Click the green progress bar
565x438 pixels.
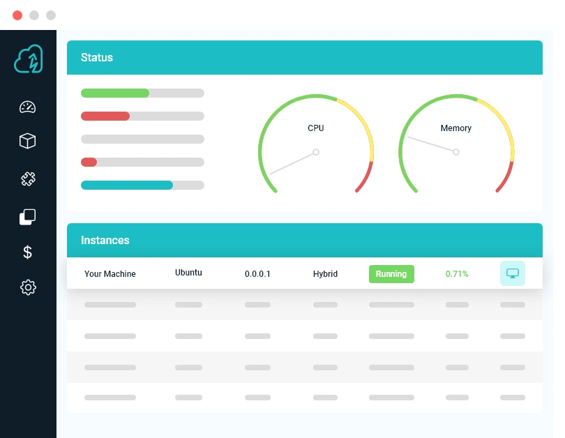coord(115,93)
